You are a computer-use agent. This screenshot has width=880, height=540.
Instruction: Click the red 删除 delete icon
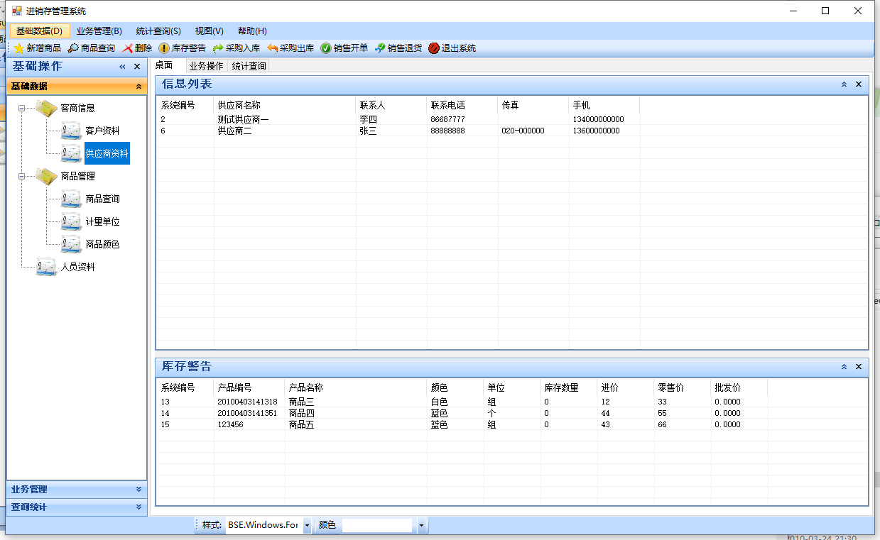[128, 48]
